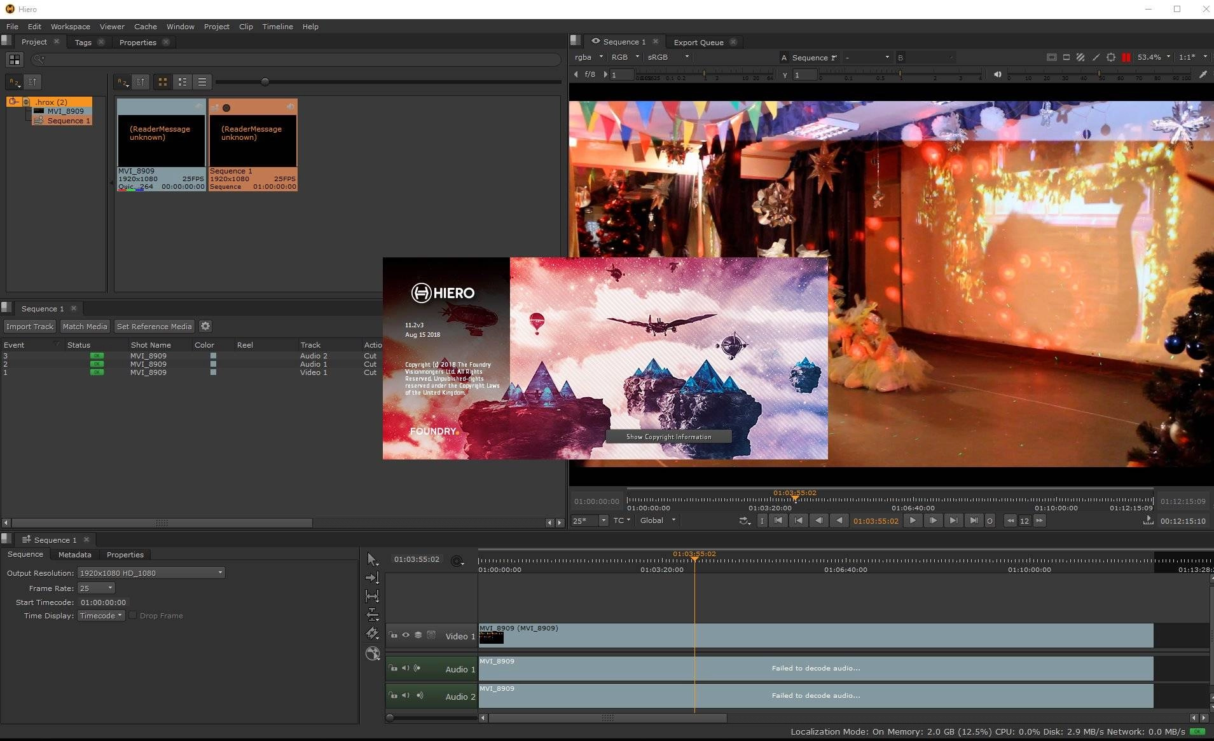Open the viewer zoom 53.4% dropdown
Viewport: 1214px width, 741px height.
[x=1154, y=57]
